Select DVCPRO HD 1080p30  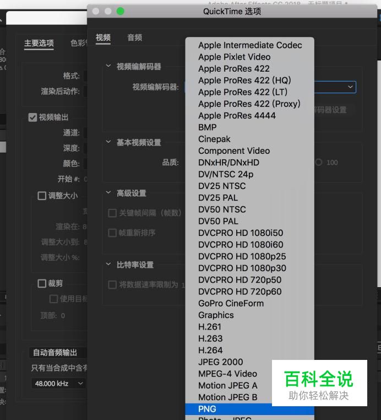coord(249,268)
